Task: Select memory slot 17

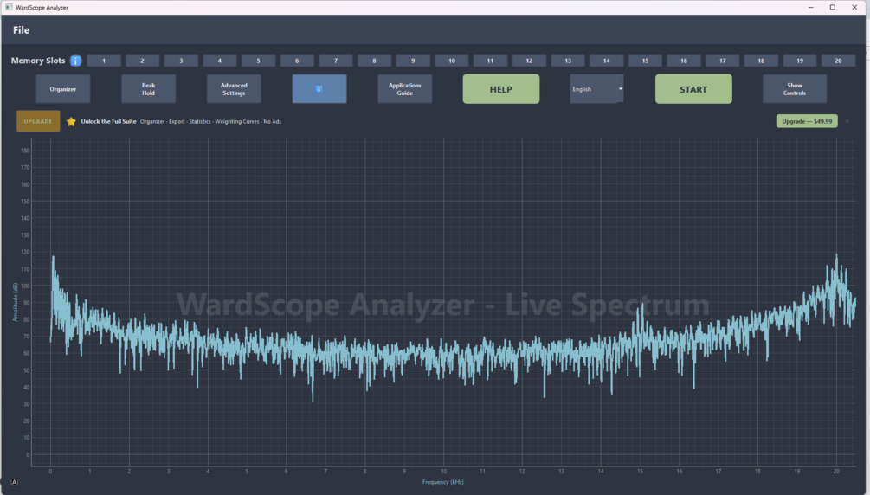Action: click(x=723, y=61)
